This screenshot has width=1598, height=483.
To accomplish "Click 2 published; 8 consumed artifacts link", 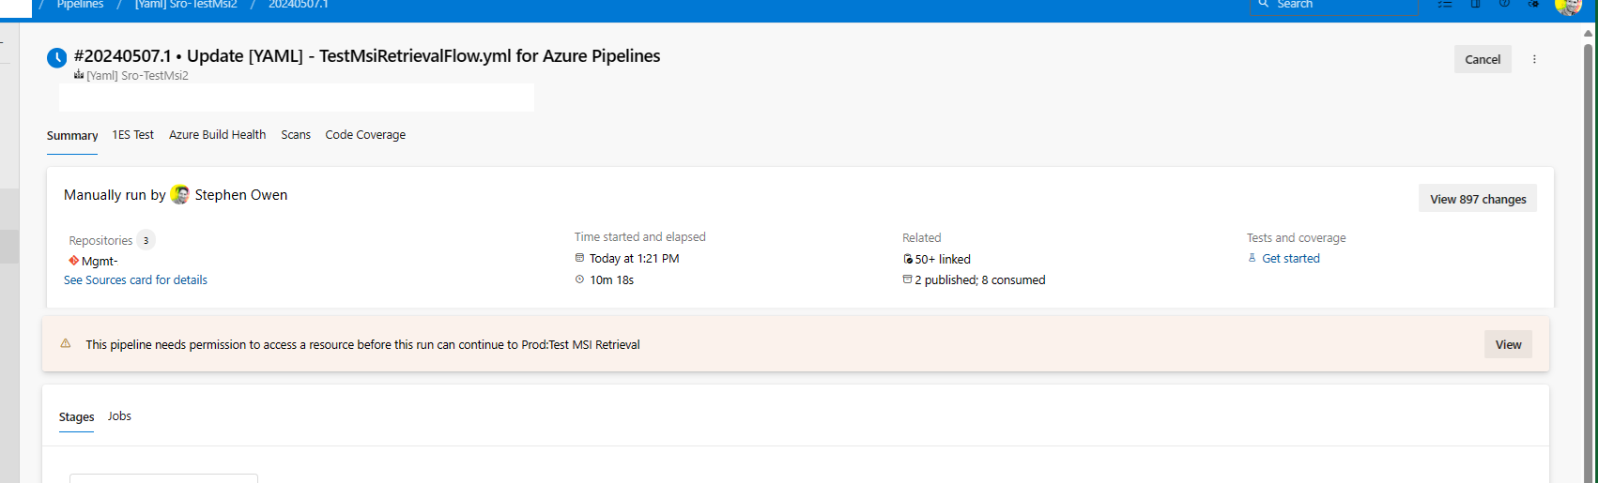I will pyautogui.click(x=980, y=279).
